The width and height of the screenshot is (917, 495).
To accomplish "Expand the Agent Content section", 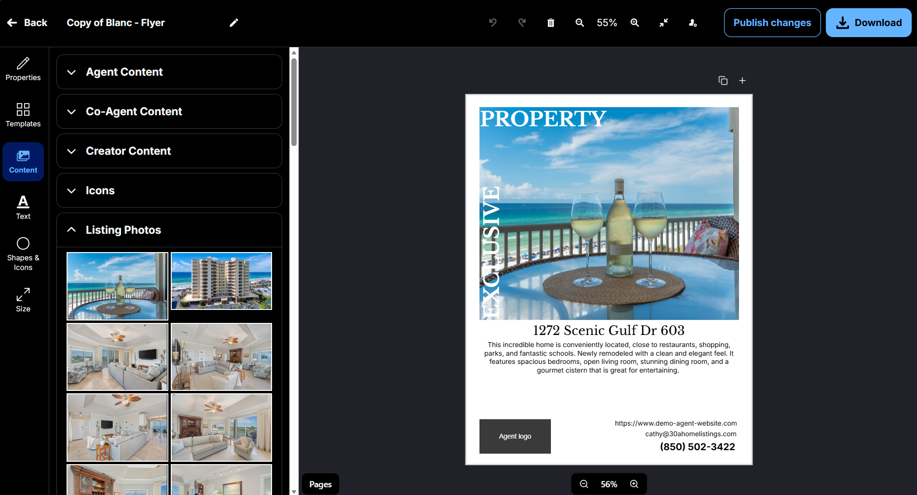I will click(169, 72).
